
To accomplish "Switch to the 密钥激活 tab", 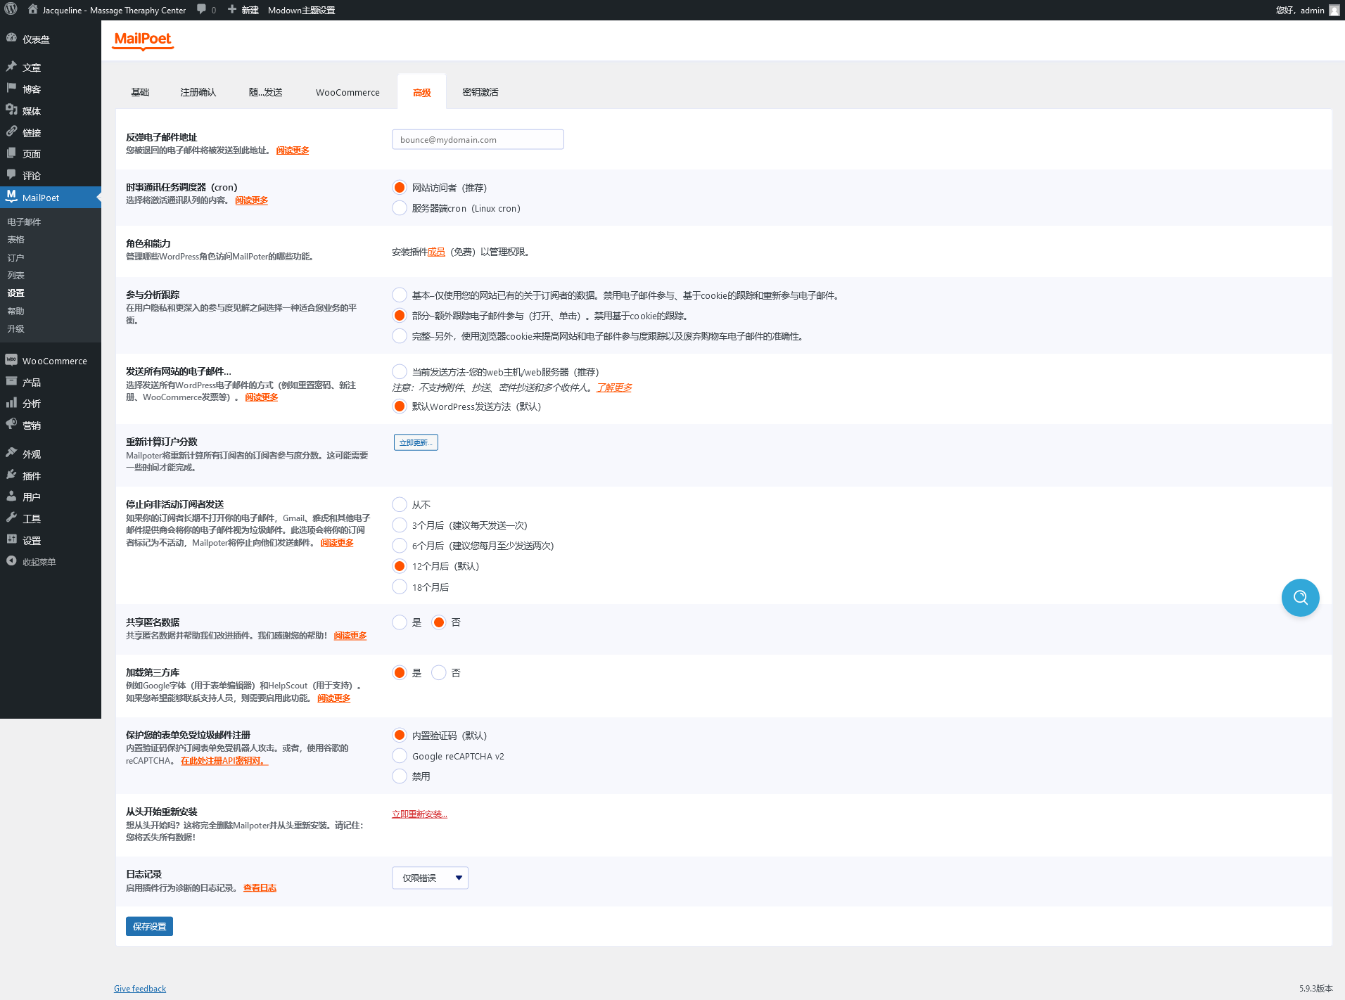I will pos(480,92).
